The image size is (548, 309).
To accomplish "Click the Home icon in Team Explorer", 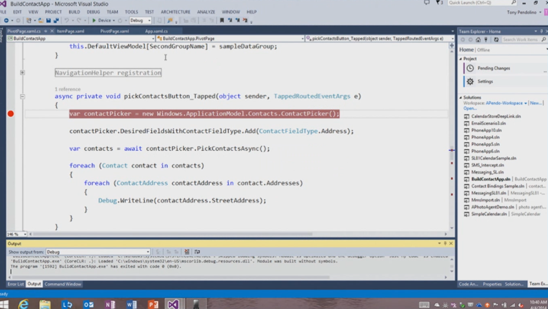I will [x=478, y=40].
